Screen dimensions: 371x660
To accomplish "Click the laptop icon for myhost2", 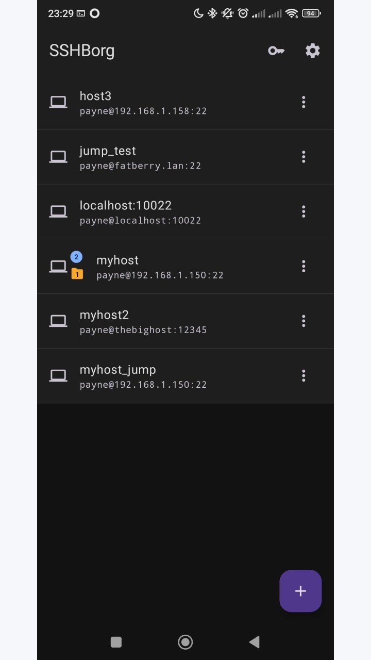I will pos(58,321).
